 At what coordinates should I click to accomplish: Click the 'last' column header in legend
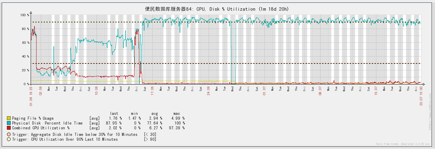tap(114, 113)
